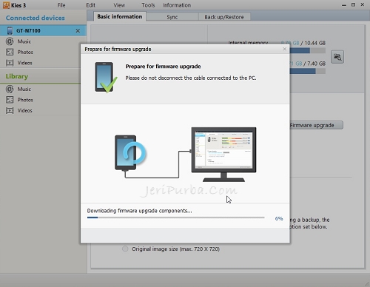
Task: Open Music in the Library section
Action: [24, 89]
